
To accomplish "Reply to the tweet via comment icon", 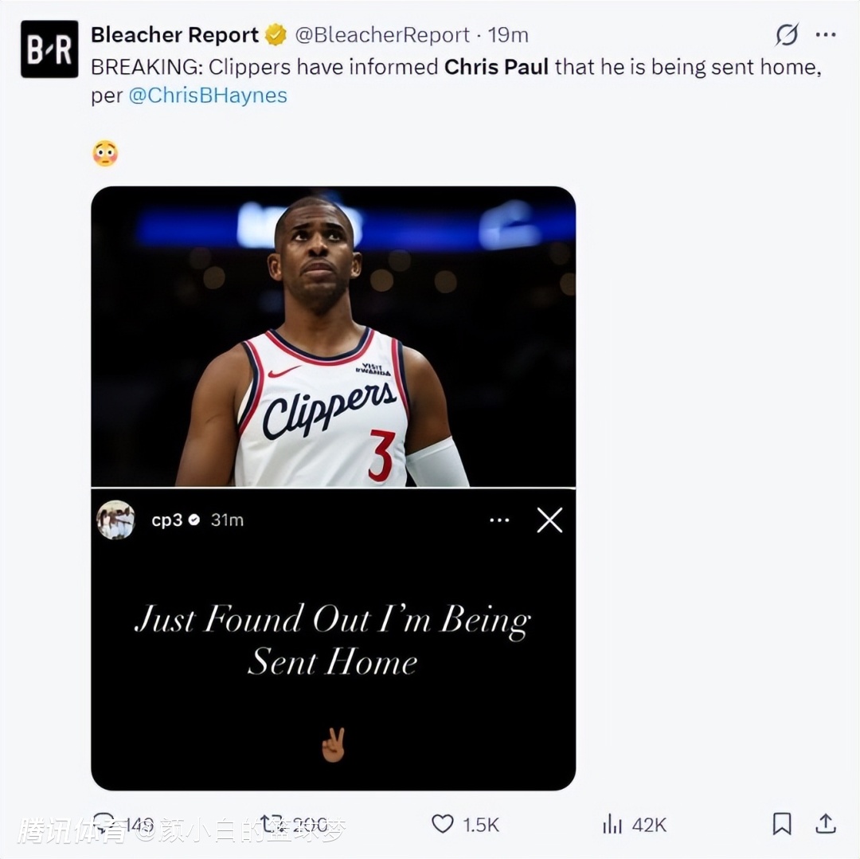I will click(105, 824).
